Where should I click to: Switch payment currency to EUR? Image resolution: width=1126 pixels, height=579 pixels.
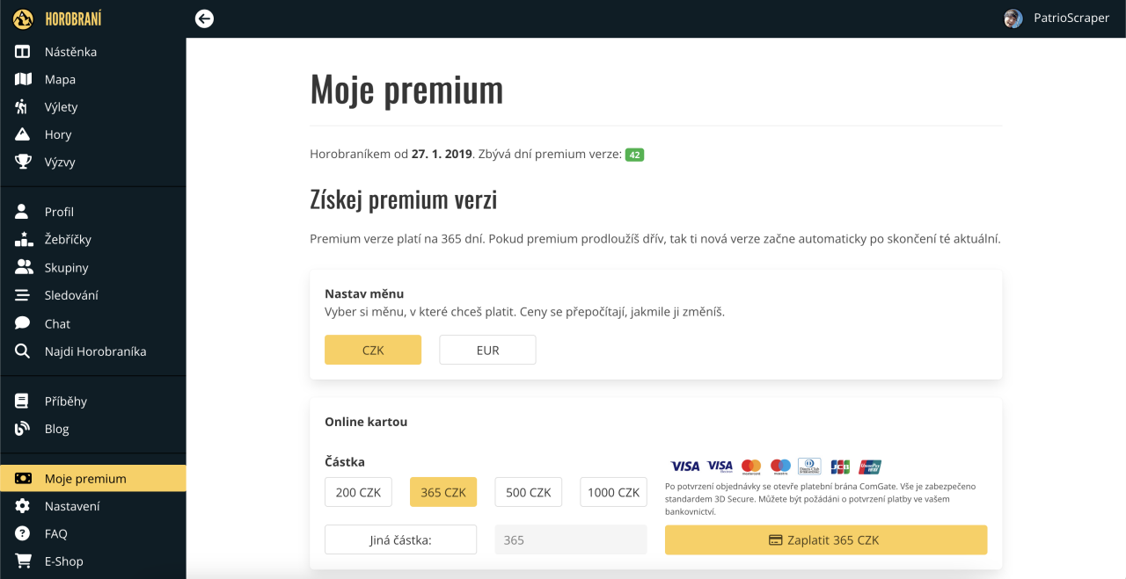pyautogui.click(x=487, y=350)
